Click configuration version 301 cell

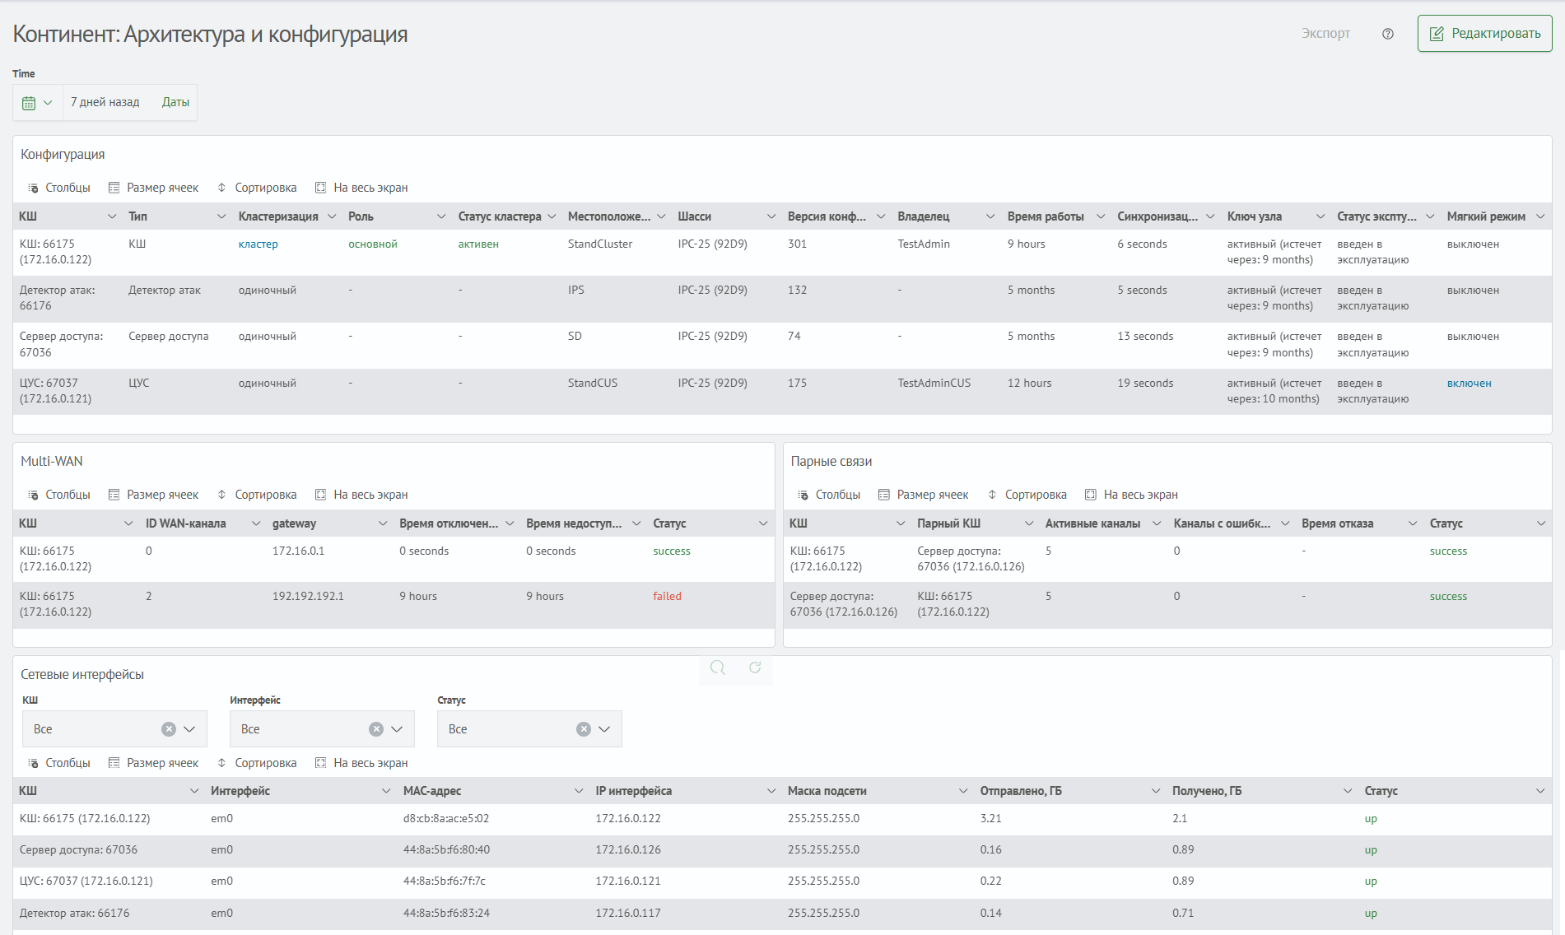(797, 244)
